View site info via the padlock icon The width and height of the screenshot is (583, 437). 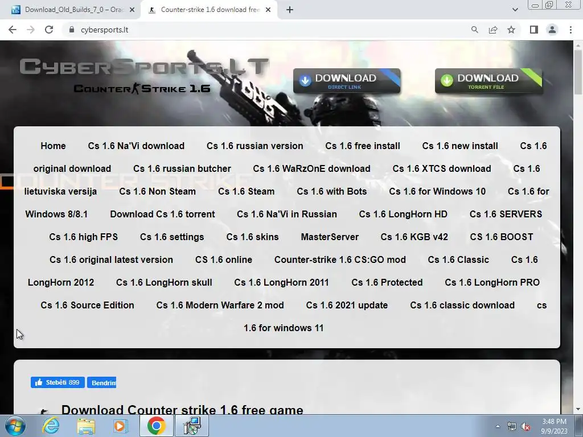pos(72,30)
